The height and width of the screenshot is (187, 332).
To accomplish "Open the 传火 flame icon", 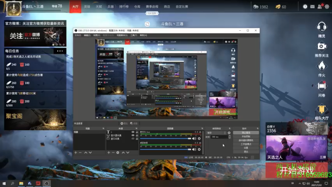I will click(x=322, y=66).
